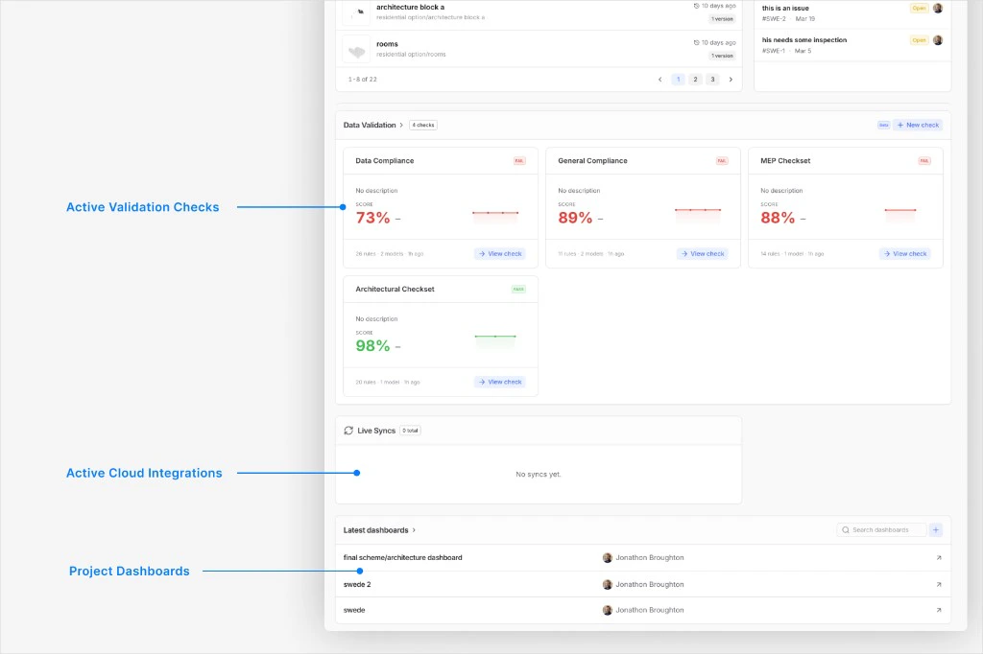Click the 98% score value
This screenshot has width=983, height=654.
pyautogui.click(x=372, y=346)
